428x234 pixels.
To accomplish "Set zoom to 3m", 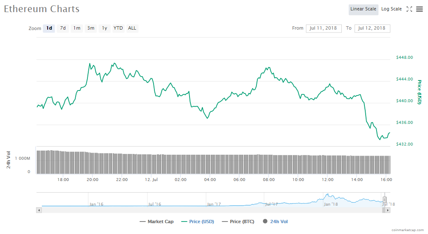I will point(90,28).
